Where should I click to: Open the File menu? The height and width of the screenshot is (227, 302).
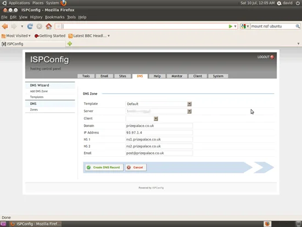4,17
